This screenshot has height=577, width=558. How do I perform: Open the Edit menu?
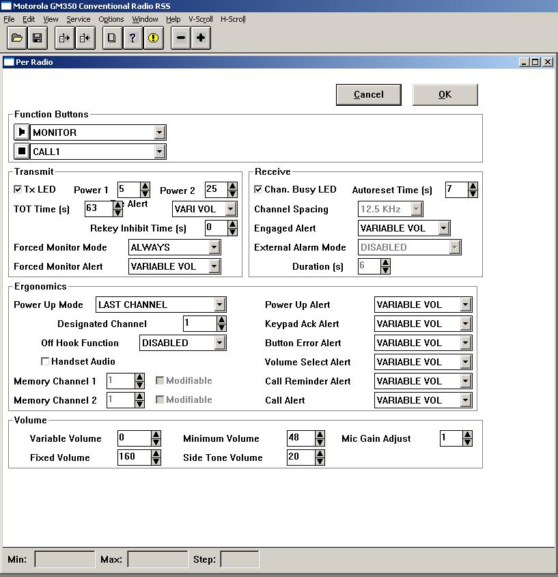coord(28,19)
